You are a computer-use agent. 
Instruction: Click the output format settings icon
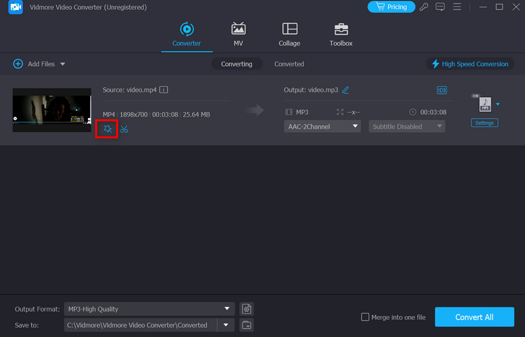(x=247, y=309)
